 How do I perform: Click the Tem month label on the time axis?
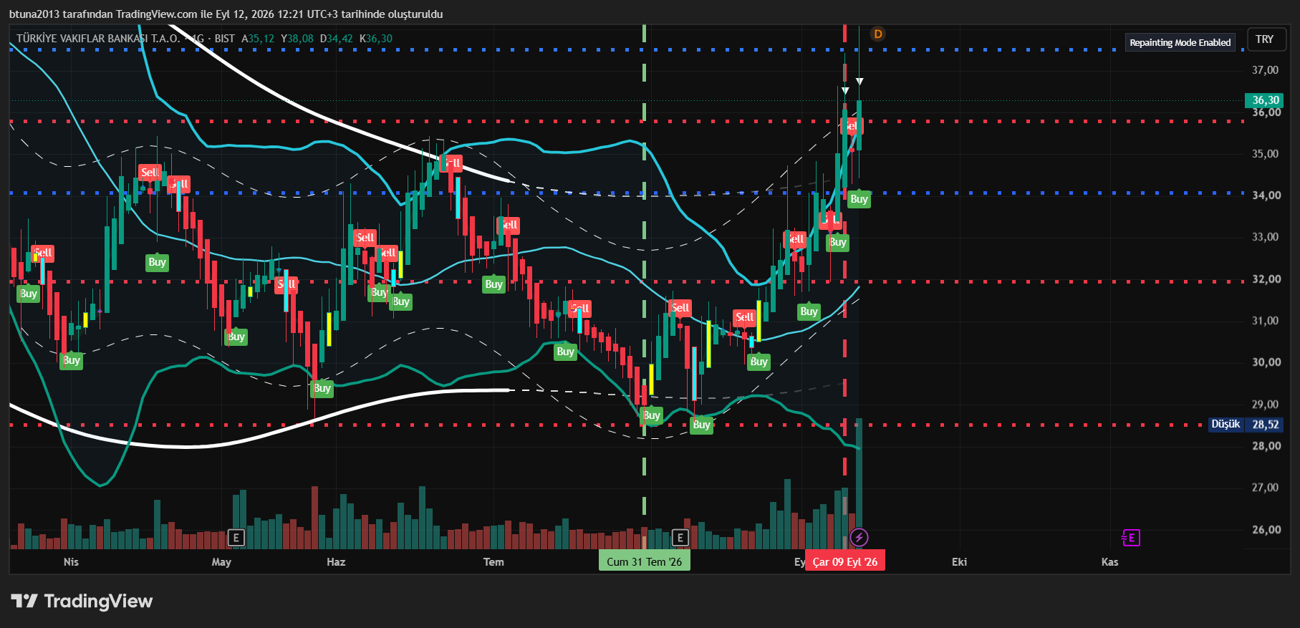click(x=493, y=562)
